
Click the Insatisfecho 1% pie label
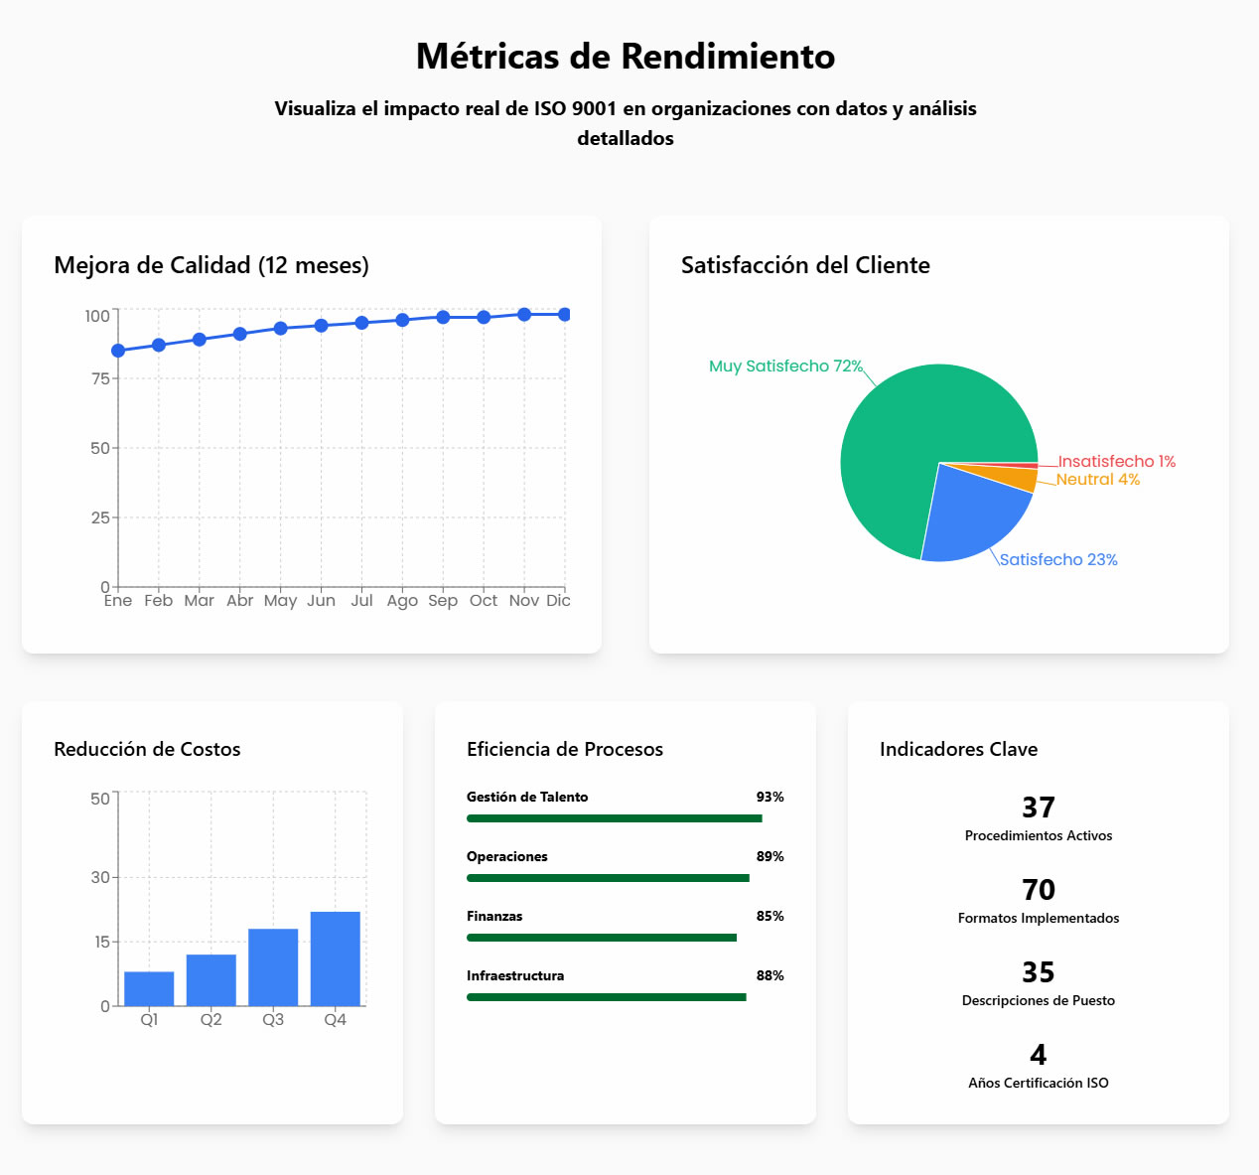coord(1116,462)
